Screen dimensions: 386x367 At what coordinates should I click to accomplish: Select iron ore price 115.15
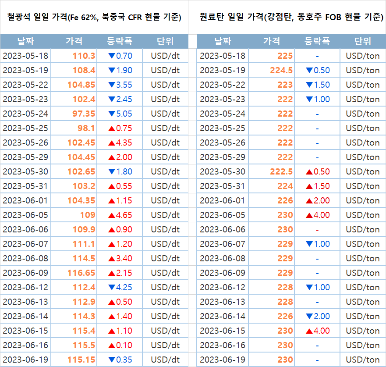(x=81, y=360)
